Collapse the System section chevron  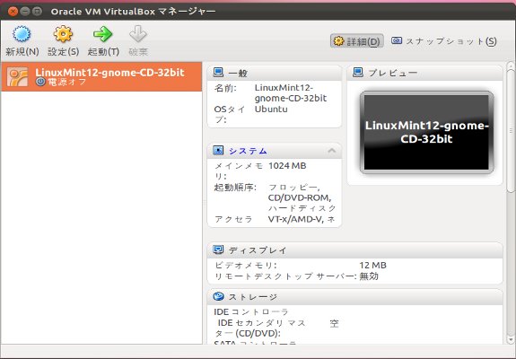point(332,151)
